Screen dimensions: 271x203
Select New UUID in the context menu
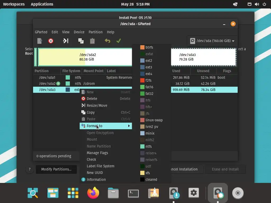coord(106,173)
